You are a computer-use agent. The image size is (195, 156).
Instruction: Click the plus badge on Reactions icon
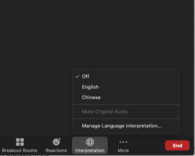pyautogui.click(x=59, y=139)
